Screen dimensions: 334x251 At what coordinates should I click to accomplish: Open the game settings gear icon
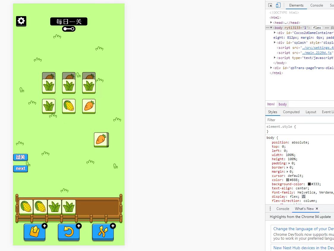(x=21, y=21)
